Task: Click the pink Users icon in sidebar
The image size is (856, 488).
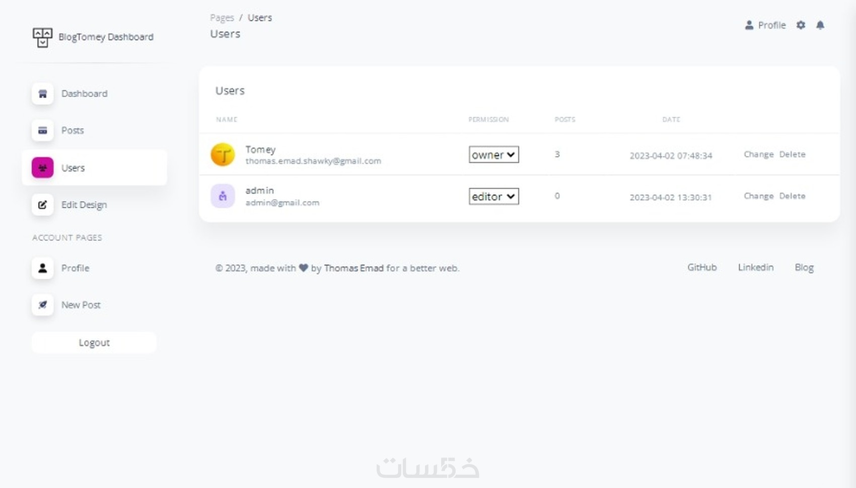Action: [43, 168]
